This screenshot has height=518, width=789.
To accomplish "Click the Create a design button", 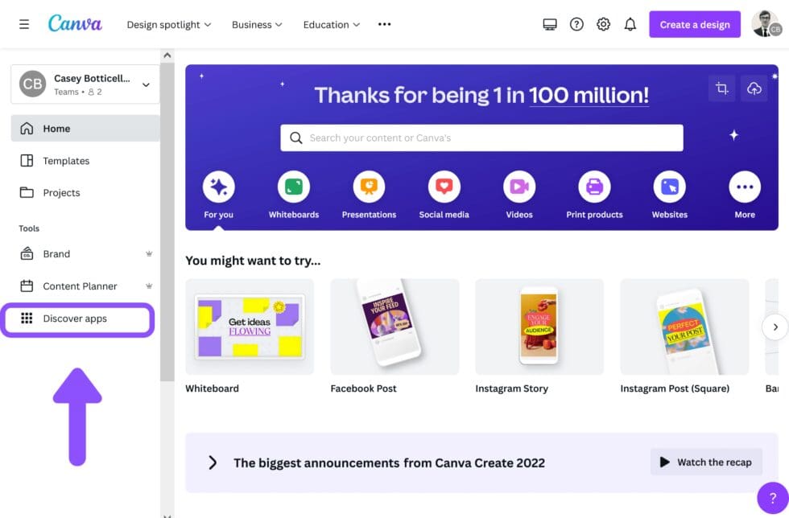I will pyautogui.click(x=695, y=24).
